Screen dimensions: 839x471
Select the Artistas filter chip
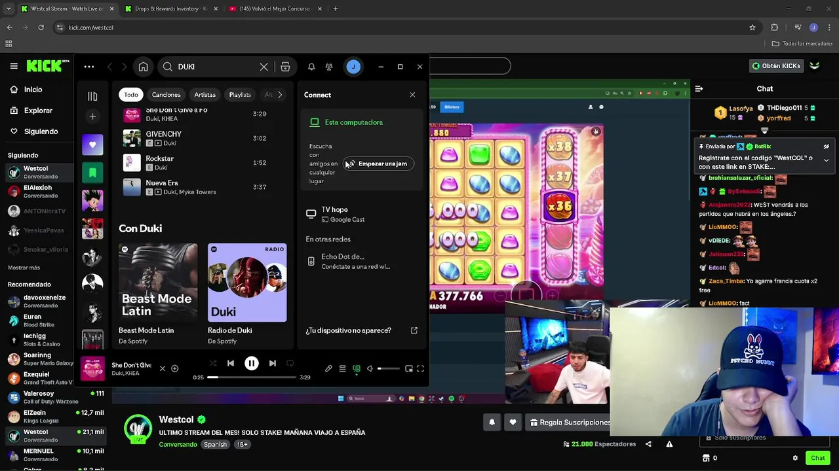205,95
